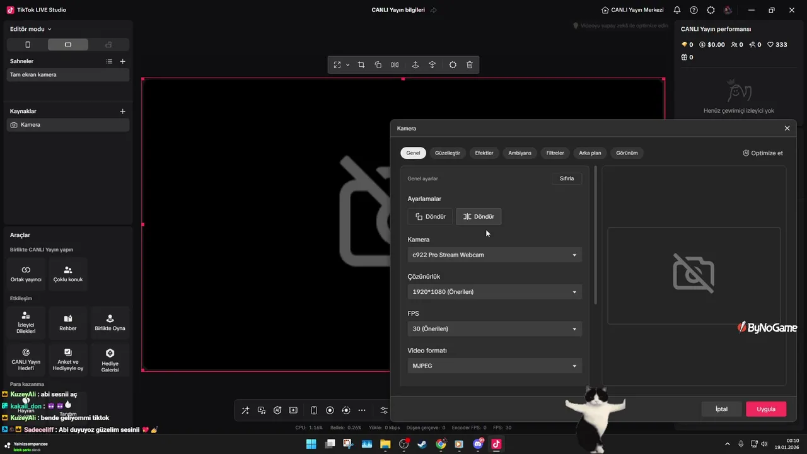
Task: Open the notifications bell icon
Action: [677, 10]
